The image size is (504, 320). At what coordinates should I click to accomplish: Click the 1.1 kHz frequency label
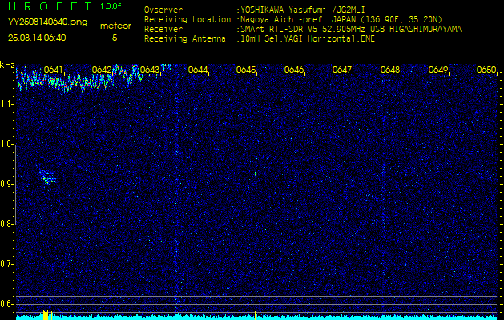click(7, 104)
